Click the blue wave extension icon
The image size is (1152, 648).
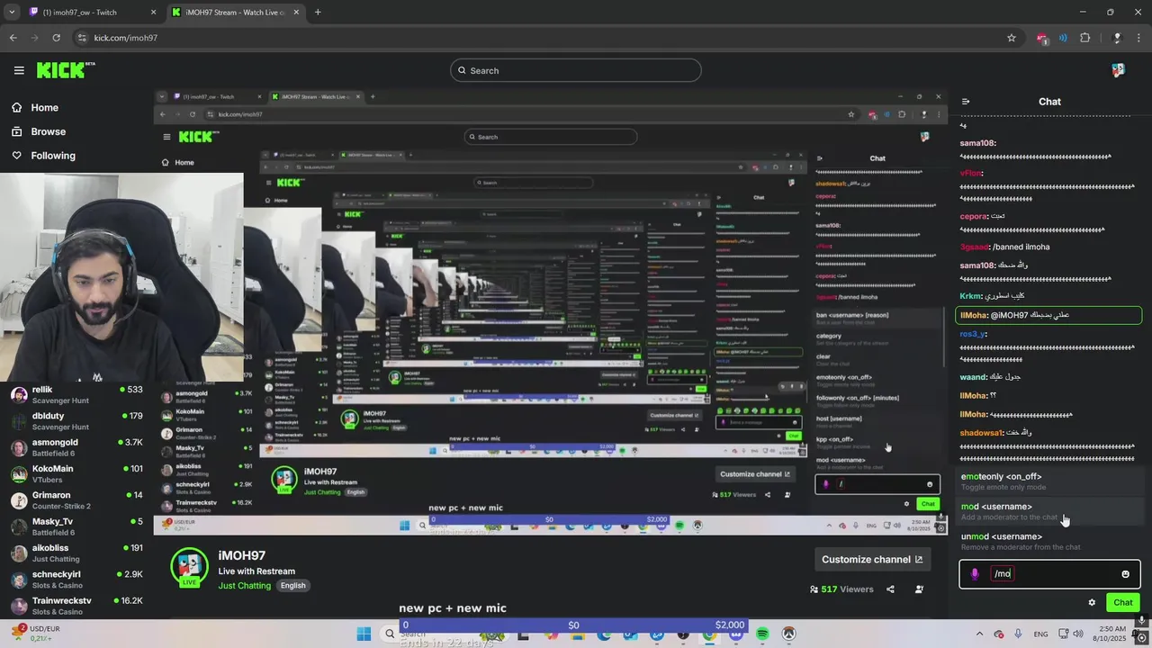pyautogui.click(x=1063, y=38)
